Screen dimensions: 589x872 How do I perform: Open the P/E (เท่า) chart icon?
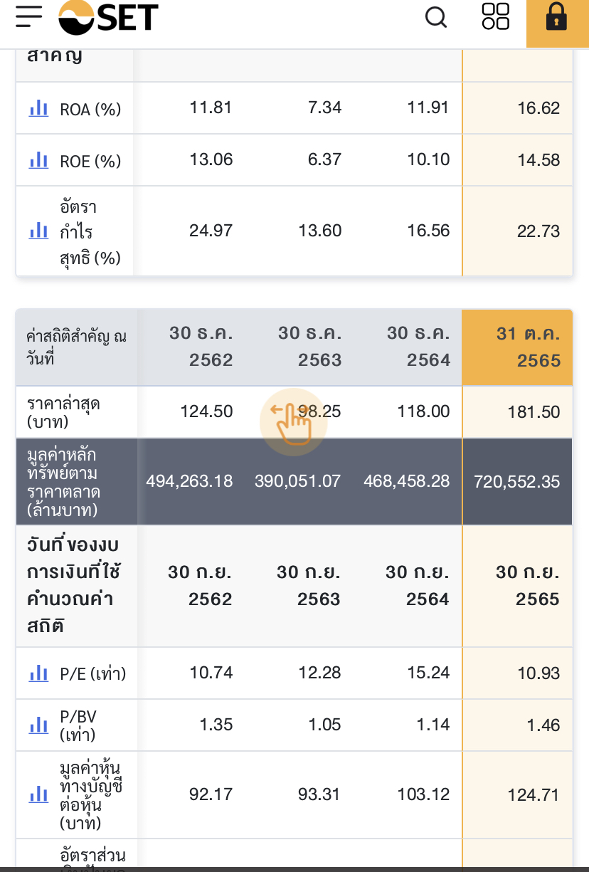click(38, 673)
